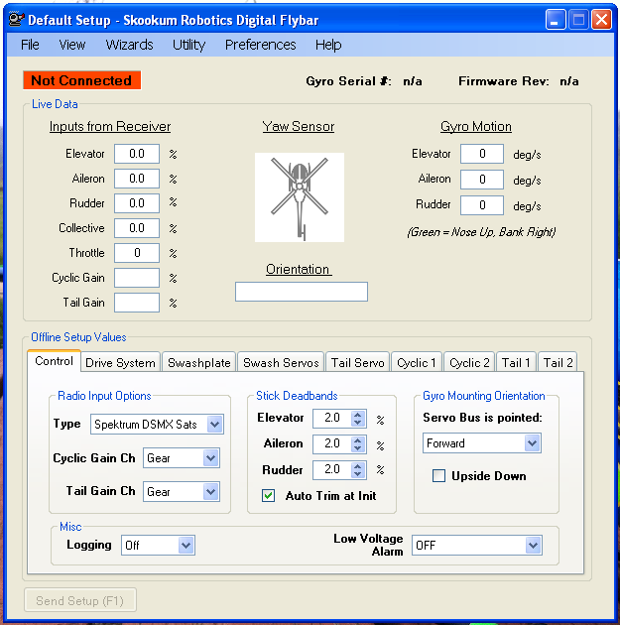The width and height of the screenshot is (620, 625).
Task: Switch to the Drive System tab
Action: 120,363
